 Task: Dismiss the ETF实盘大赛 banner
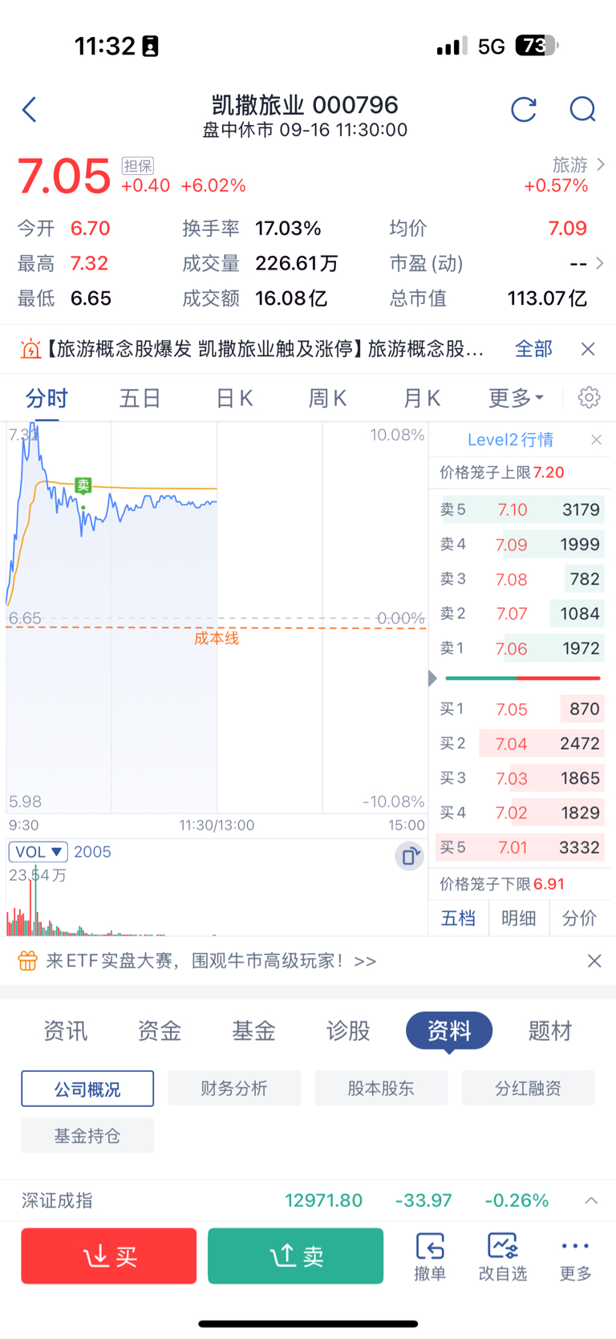point(594,960)
